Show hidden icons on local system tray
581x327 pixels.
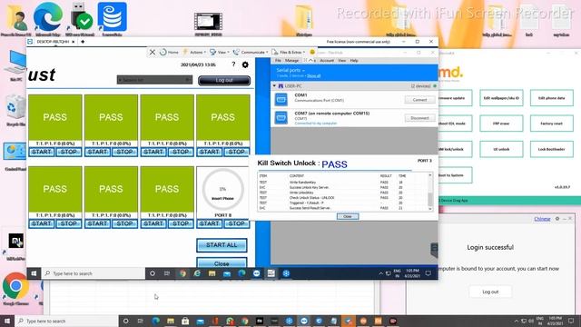tap(517, 321)
